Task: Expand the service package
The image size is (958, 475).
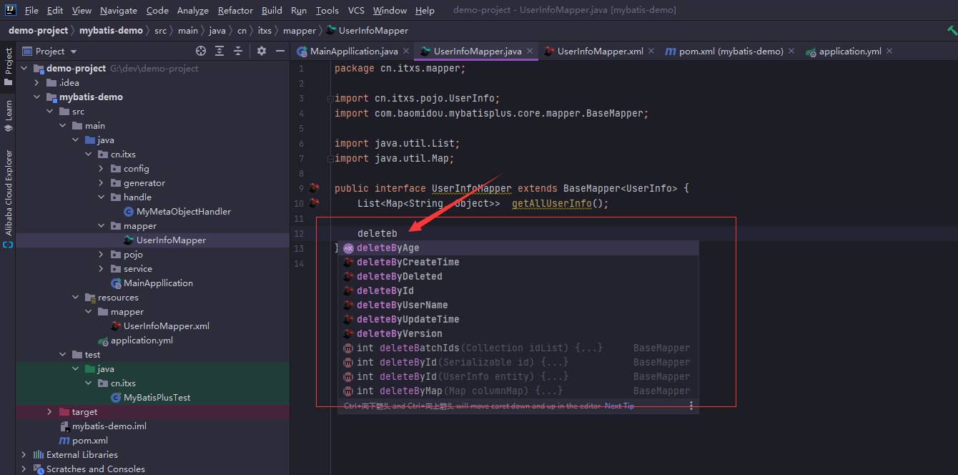Action: (x=101, y=268)
